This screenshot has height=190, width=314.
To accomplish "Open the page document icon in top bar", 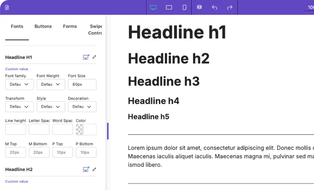I will 7,8.
